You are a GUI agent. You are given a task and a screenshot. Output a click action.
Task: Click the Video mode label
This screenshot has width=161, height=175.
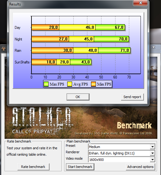pyautogui.click(x=74, y=158)
